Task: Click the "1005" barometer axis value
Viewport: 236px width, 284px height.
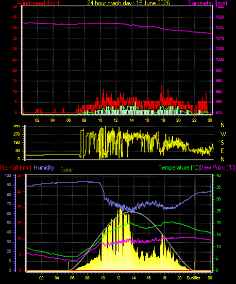Action: pyautogui.click(x=220, y=48)
